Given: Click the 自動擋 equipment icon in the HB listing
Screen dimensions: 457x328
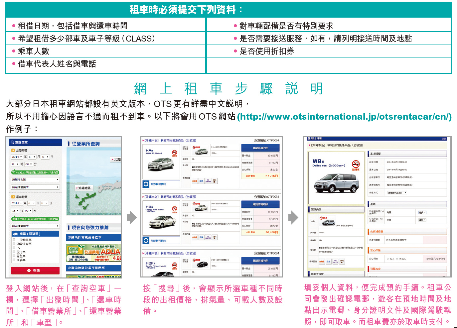Looking at the screenshot, I should 195,237.
